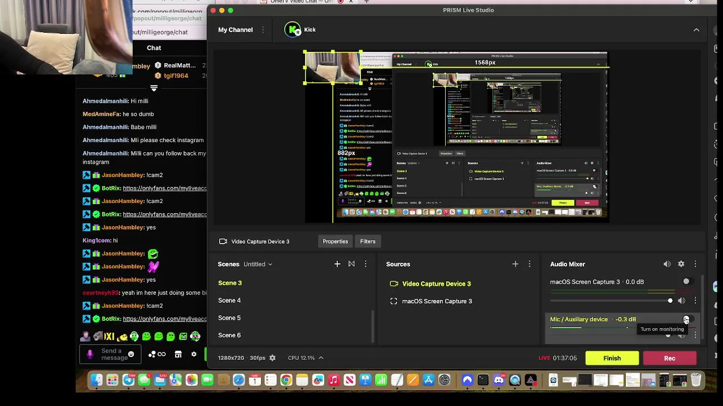Open Safari from the dock
The width and height of the screenshot is (723, 406).
click(x=238, y=381)
